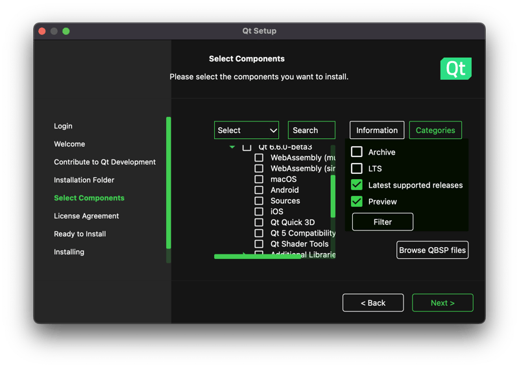519x368 pixels.
Task: Click the Select Components sidebar step
Action: coord(89,198)
